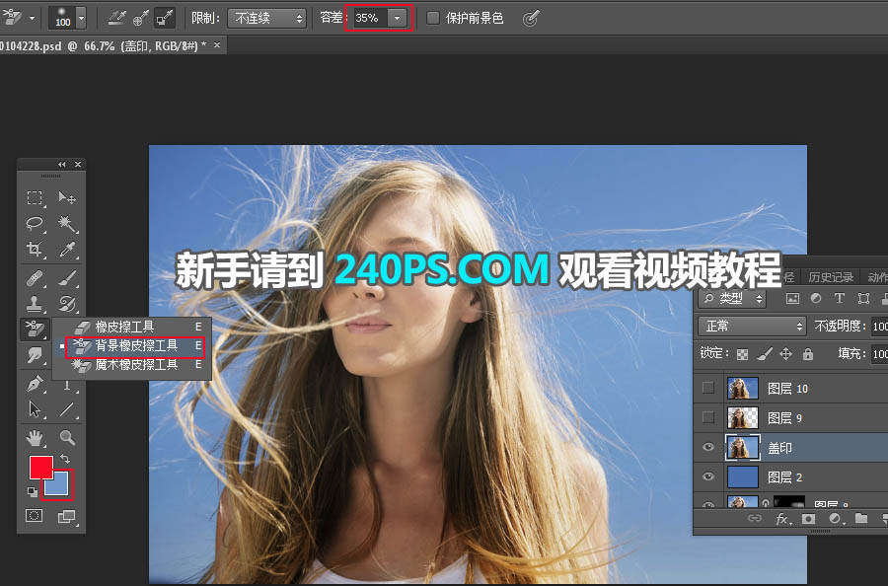Viewport: 888px width, 586px height.
Task: Select the Crop tool
Action: coord(34,250)
